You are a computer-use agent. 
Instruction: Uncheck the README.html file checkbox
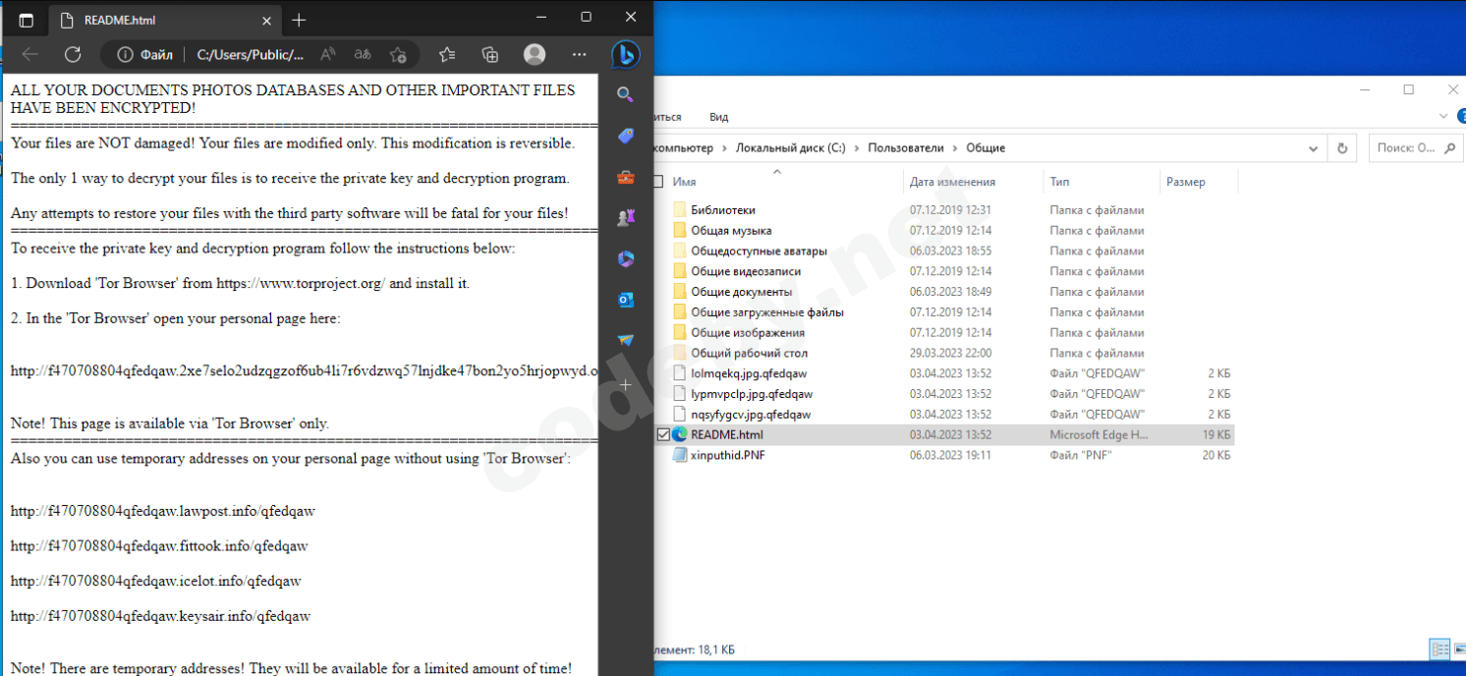click(x=663, y=434)
